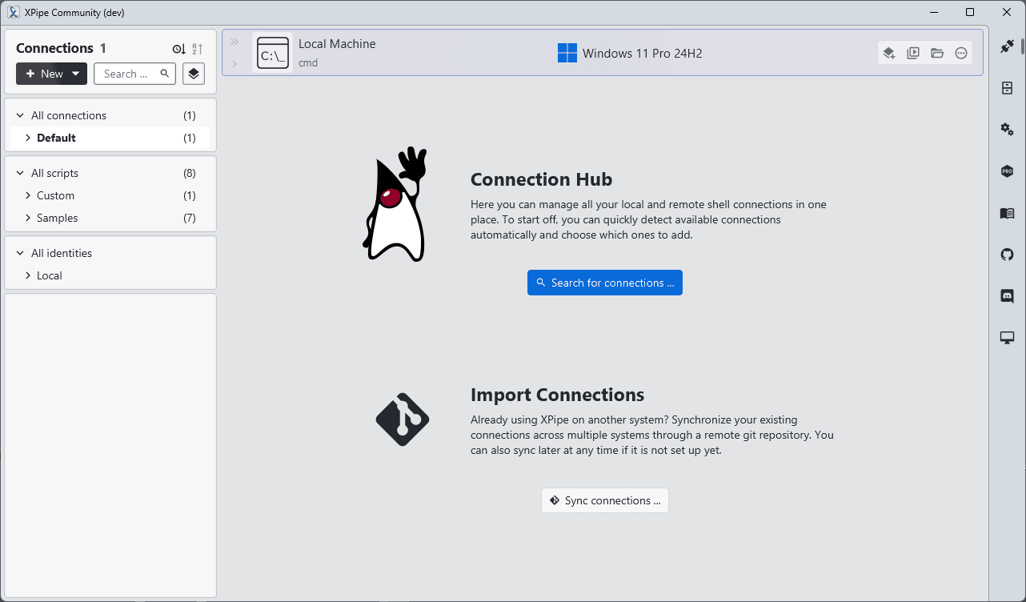
Task: Open the GitHub icon in sidebar
Action: 1007,255
